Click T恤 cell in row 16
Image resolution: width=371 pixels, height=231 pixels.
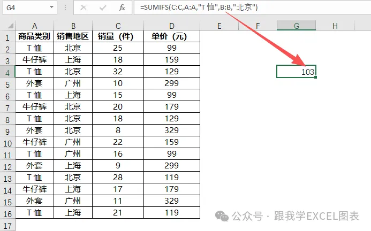[x=35, y=213]
